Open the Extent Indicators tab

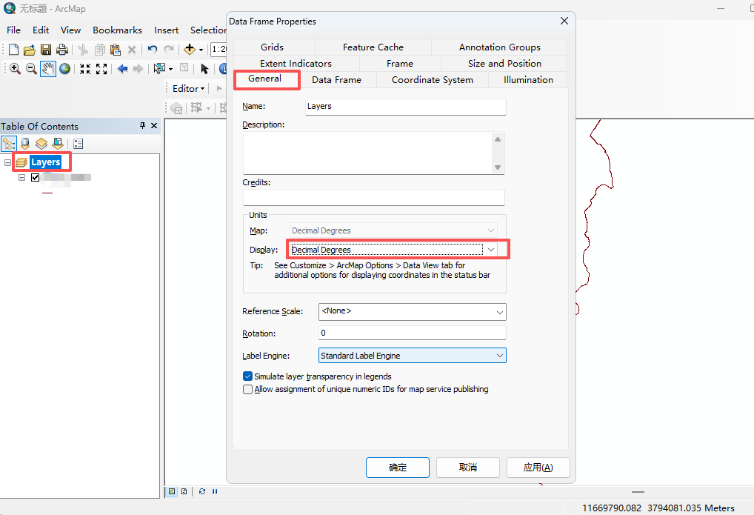pos(296,64)
